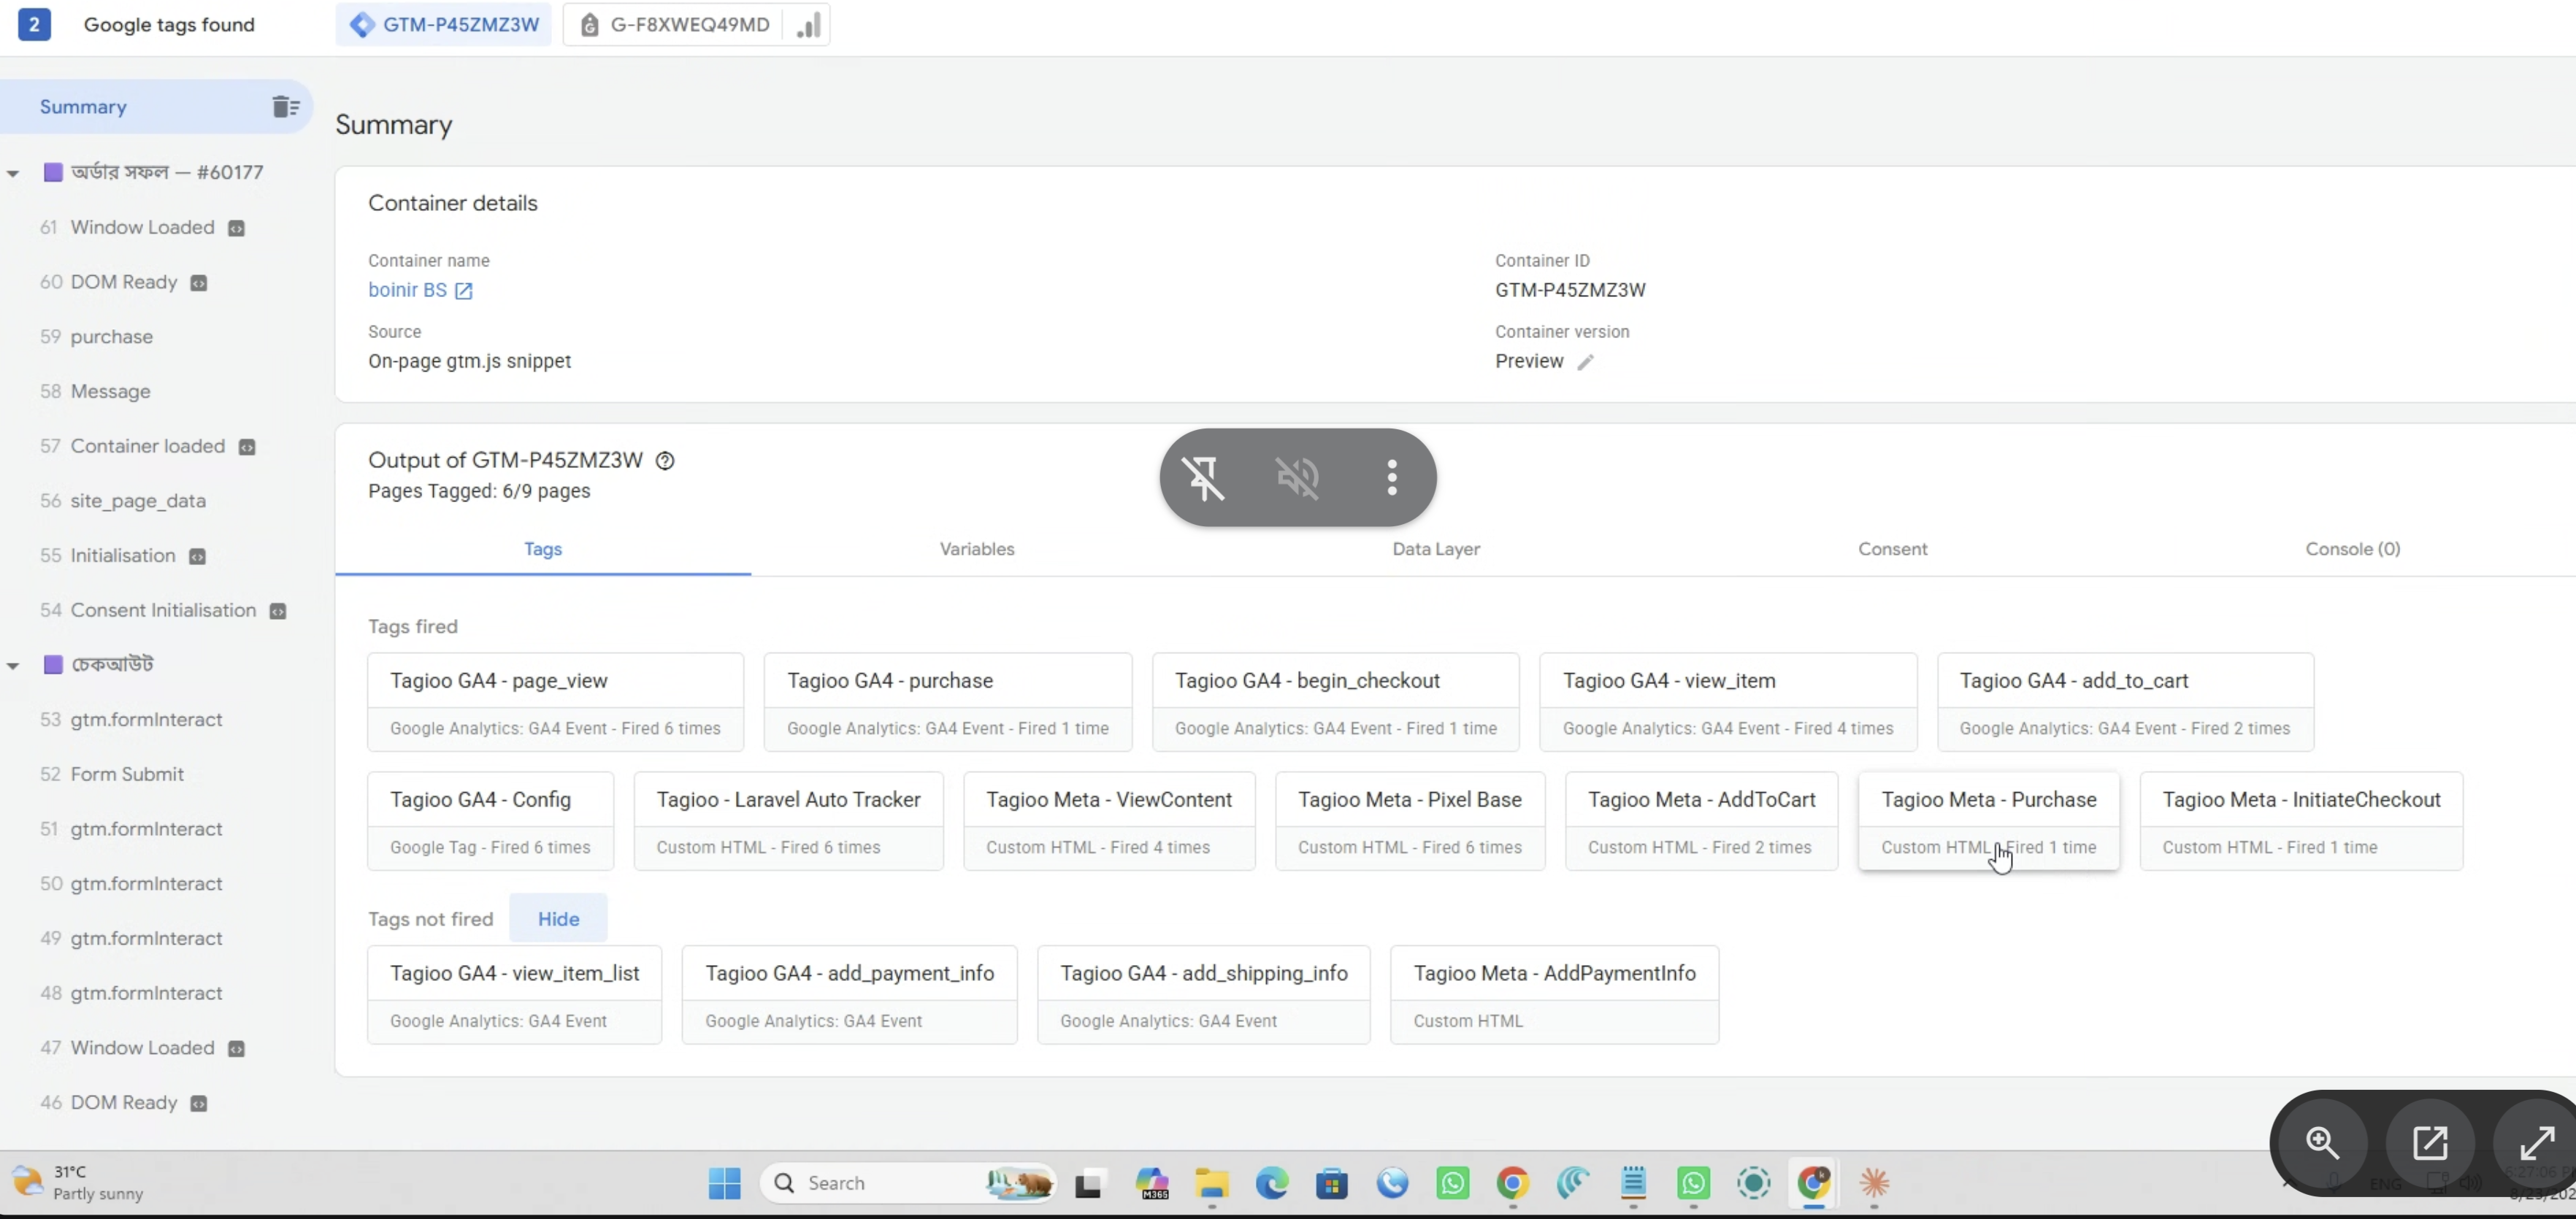Click the API badge icon beside 55 Initialisation
The image size is (2576, 1219).
coord(197,556)
